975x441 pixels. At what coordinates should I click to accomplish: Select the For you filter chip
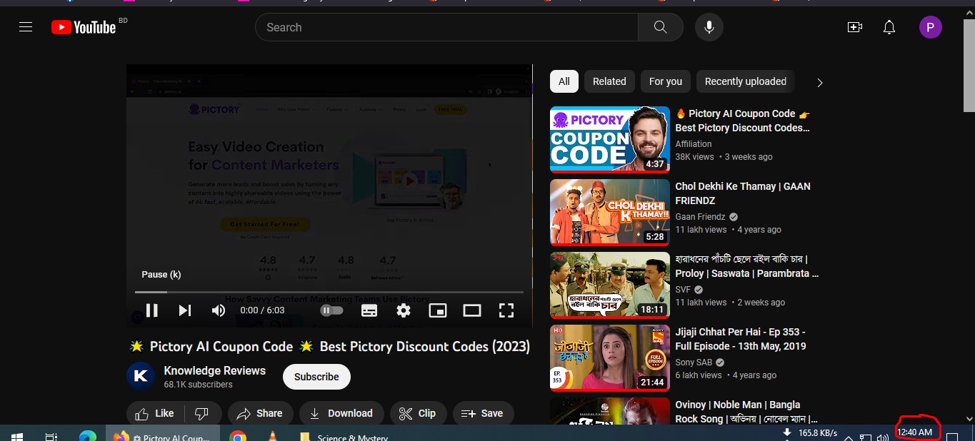coord(666,81)
